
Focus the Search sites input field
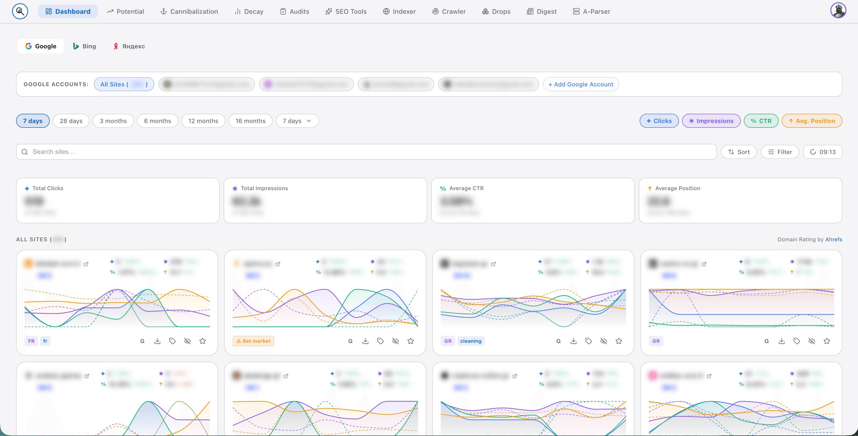tap(366, 152)
